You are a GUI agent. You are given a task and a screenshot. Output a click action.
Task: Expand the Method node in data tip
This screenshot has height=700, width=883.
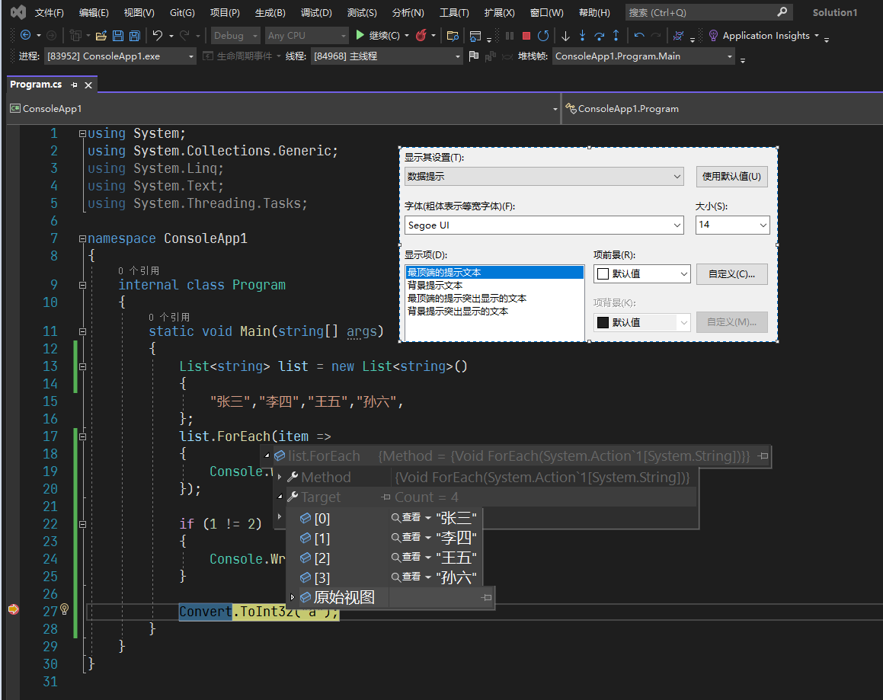pyautogui.click(x=280, y=478)
